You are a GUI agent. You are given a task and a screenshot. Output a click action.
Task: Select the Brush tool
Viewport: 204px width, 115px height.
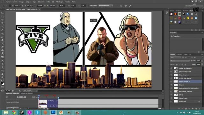(2, 37)
